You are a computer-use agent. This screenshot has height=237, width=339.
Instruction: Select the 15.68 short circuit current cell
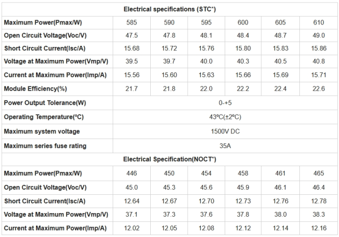(132, 49)
